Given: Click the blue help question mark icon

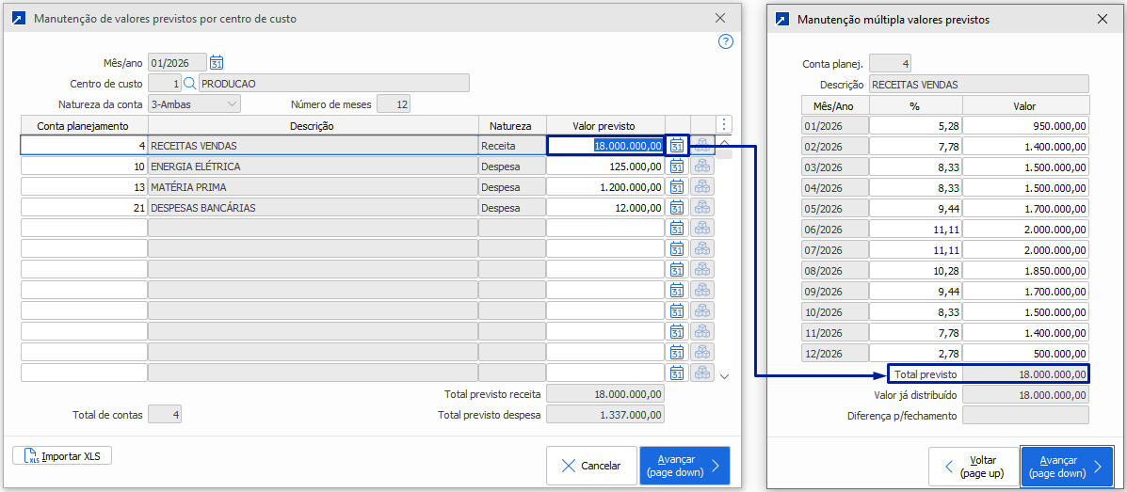Looking at the screenshot, I should pos(725,41).
